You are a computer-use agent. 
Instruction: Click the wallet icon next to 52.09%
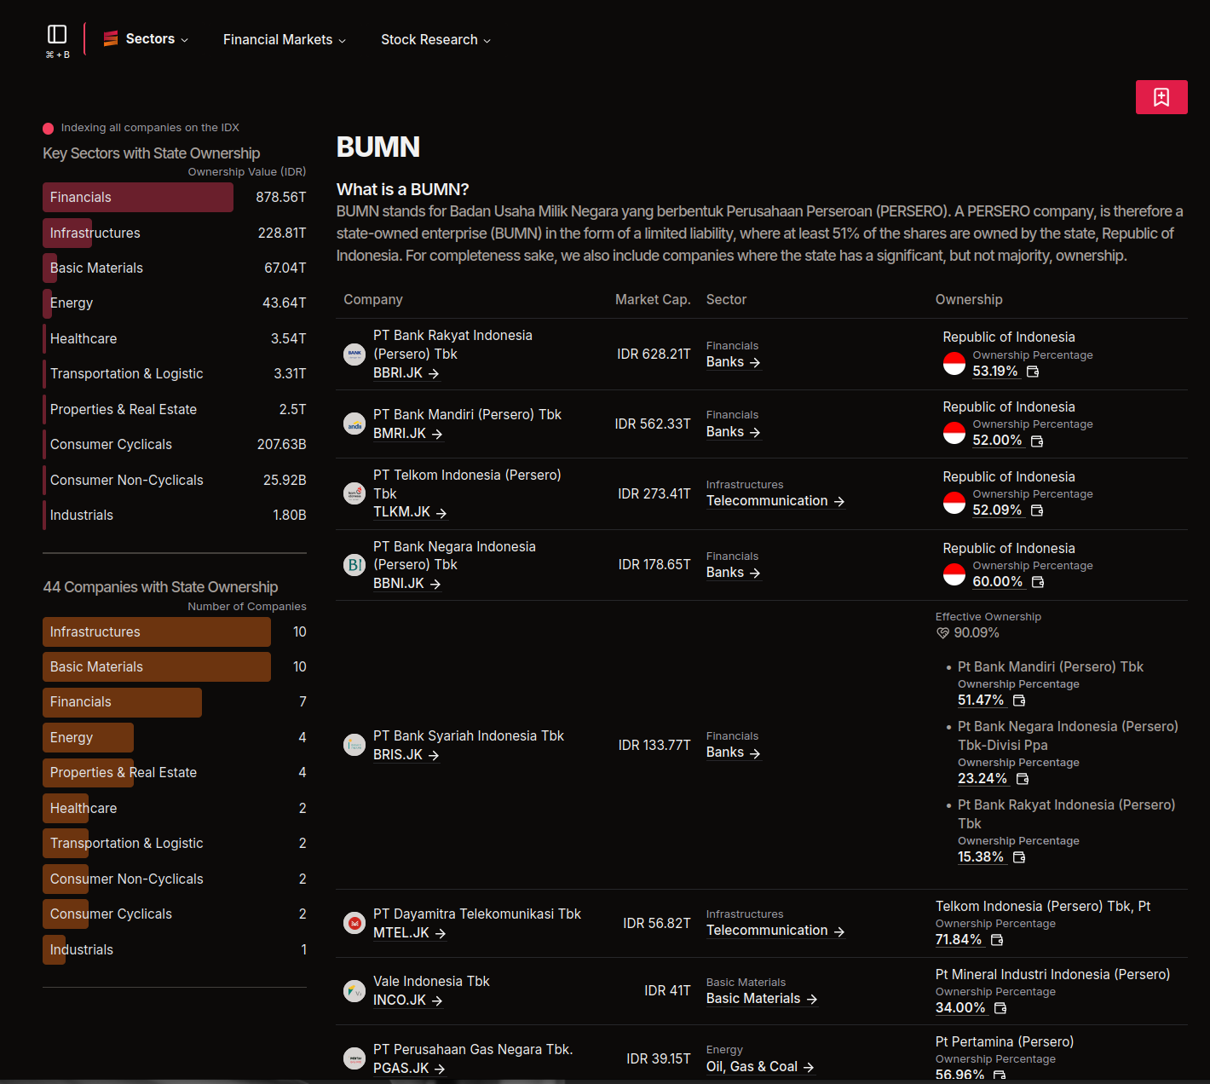1037,510
